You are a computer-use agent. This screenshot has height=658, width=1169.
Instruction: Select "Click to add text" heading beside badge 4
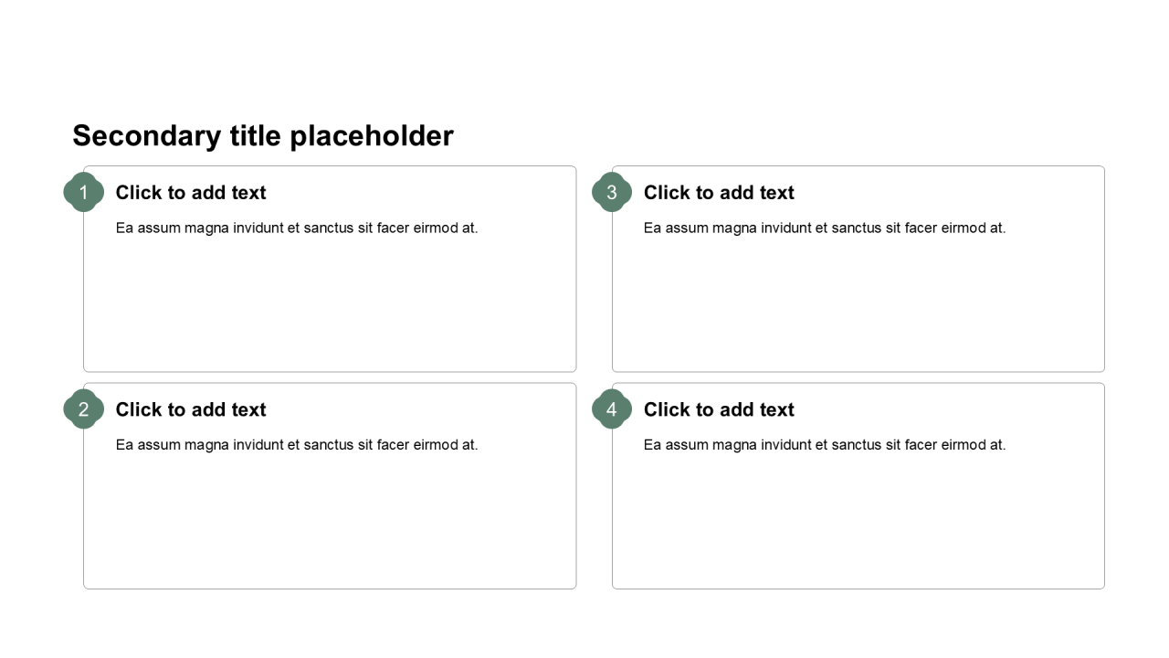tap(719, 410)
